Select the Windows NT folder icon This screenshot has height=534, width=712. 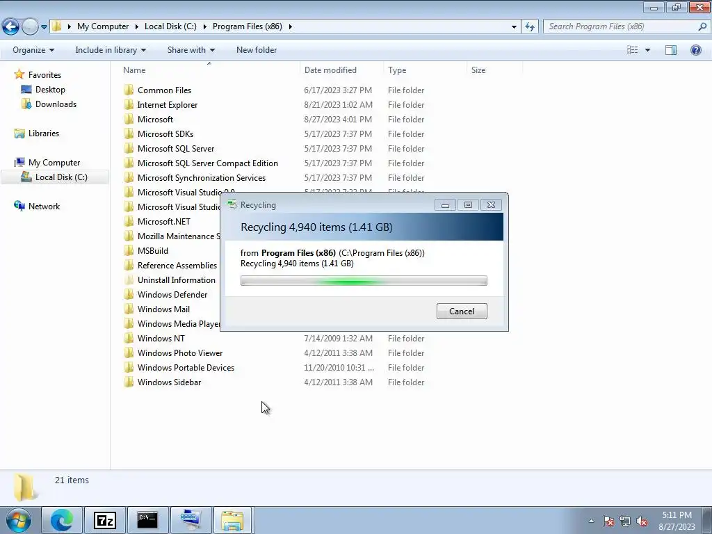click(129, 339)
